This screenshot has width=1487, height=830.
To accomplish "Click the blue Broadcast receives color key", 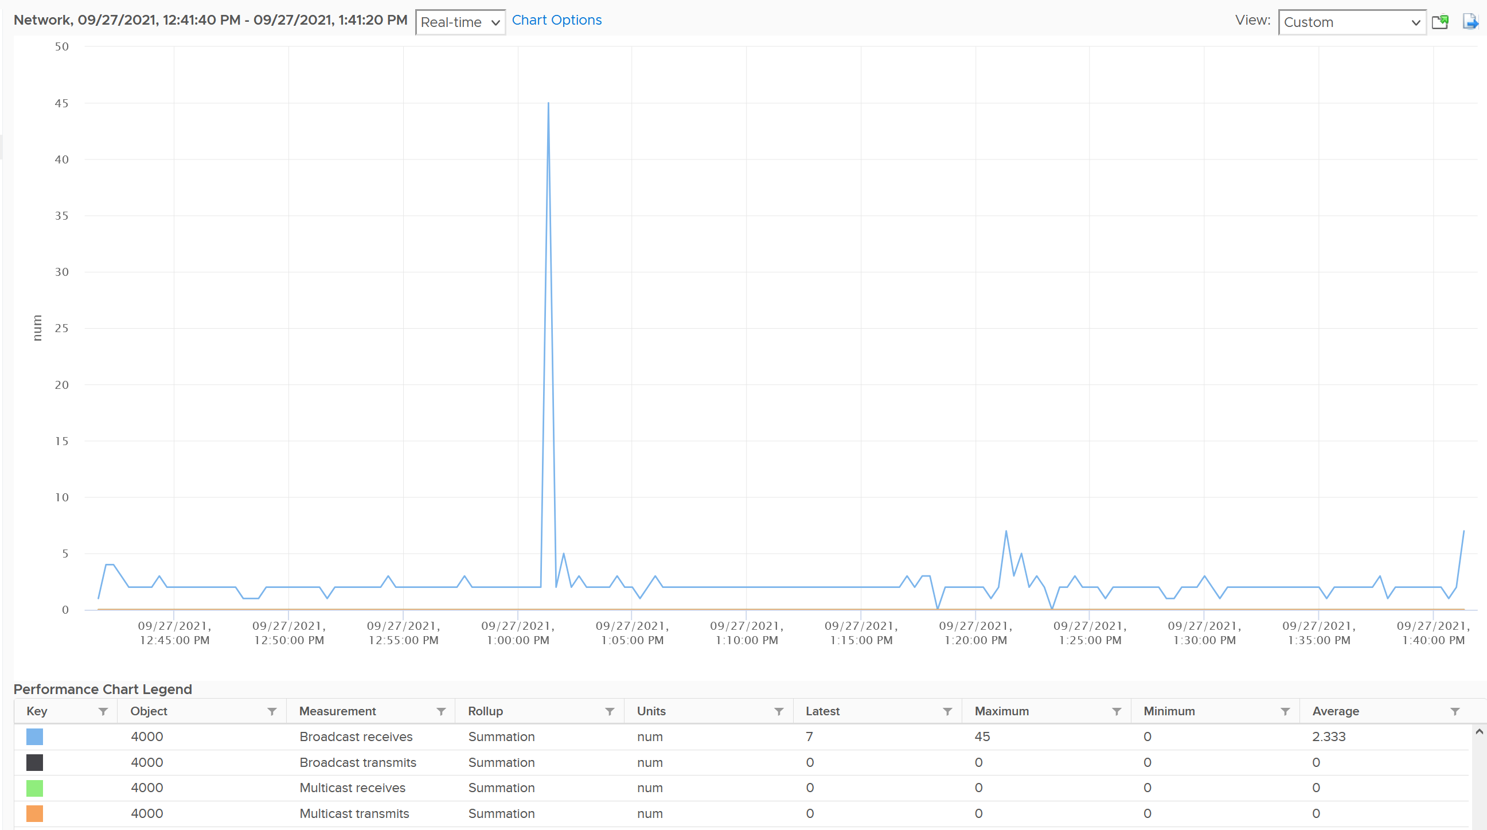I will pyautogui.click(x=34, y=737).
